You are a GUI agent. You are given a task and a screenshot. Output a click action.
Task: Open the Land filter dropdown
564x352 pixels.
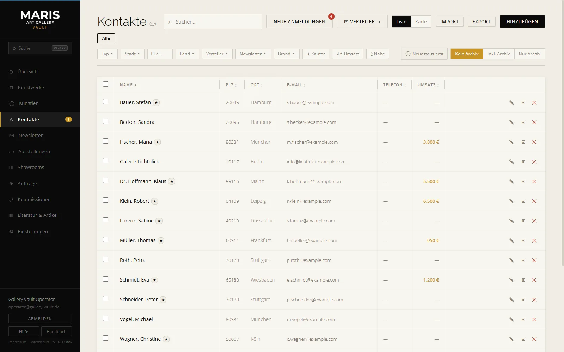click(x=187, y=54)
